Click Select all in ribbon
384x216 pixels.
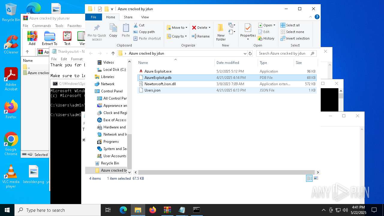[290, 25]
